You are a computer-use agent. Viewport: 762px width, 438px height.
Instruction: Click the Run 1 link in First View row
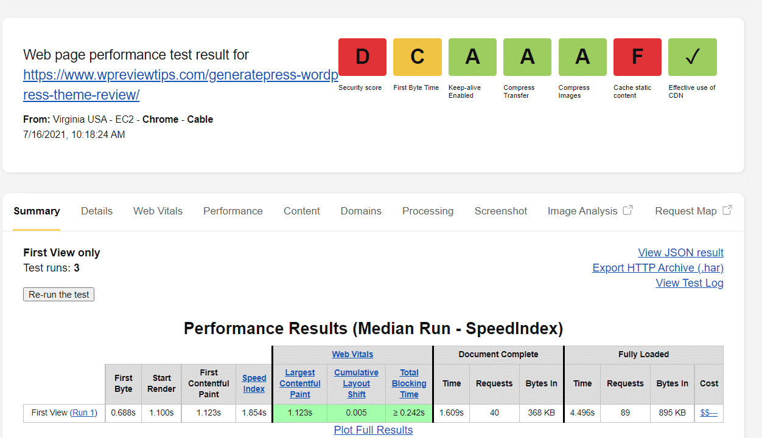point(83,413)
